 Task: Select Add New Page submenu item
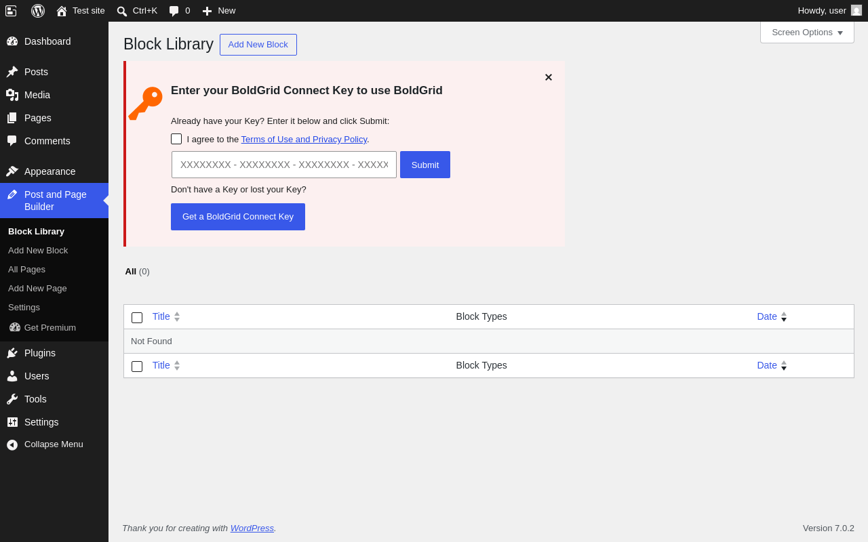pyautogui.click(x=37, y=288)
